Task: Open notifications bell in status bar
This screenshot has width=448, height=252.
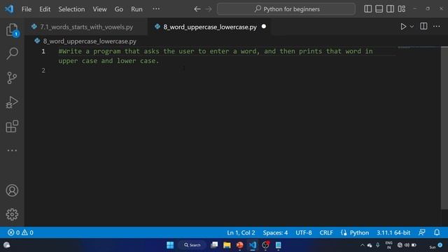Action: tap(437, 232)
